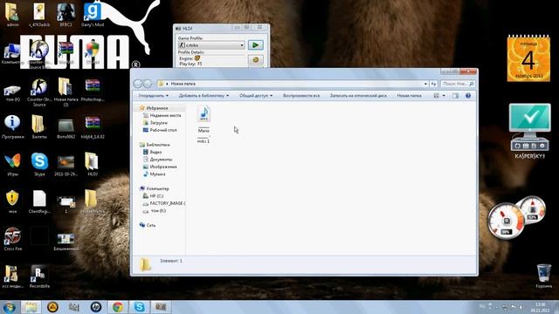
Task: Select the Skype desktop icon
Action: pyautogui.click(x=39, y=164)
